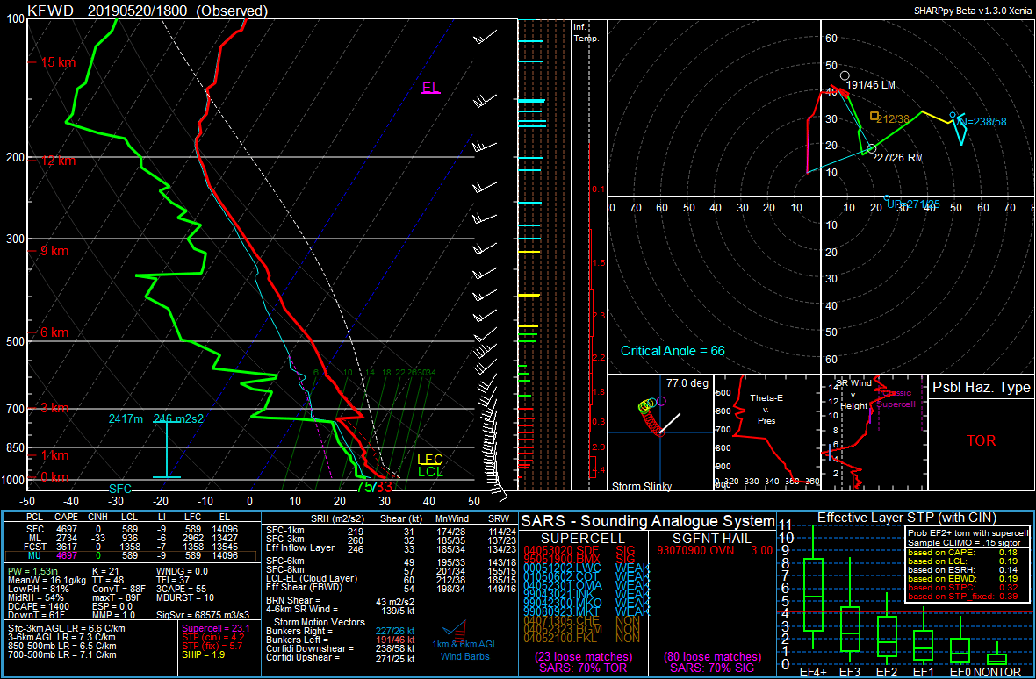Click the TOR possible hazard type
1036x679 pixels.
point(981,440)
